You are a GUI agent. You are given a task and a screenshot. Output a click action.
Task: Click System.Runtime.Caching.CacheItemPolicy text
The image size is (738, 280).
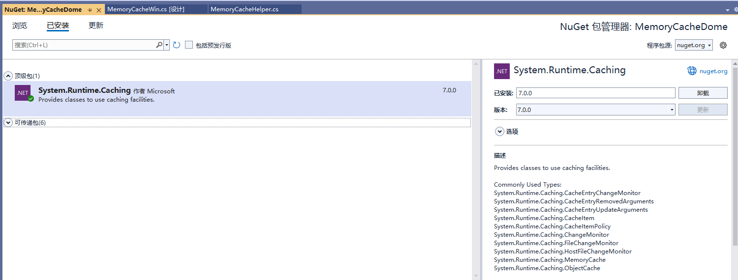[x=552, y=226]
